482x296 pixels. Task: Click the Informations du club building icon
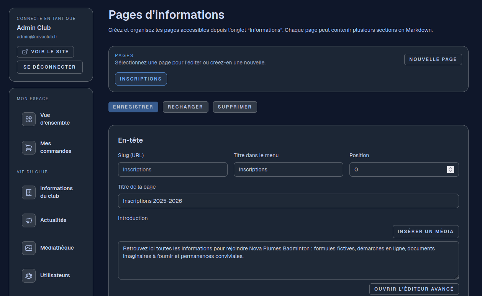(x=29, y=192)
